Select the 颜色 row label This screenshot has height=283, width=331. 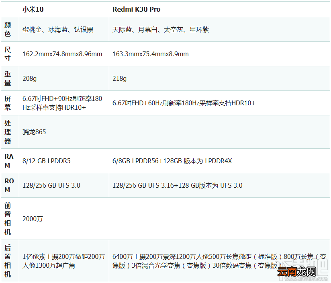tap(10, 29)
